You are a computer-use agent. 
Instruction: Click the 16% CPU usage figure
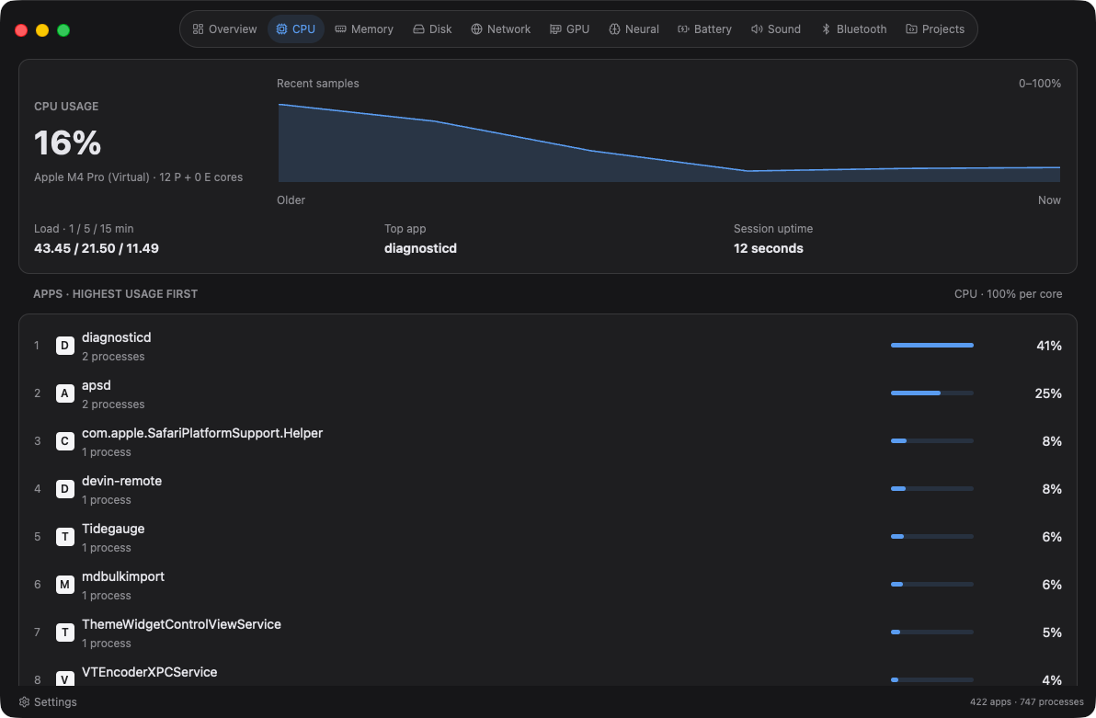click(x=68, y=142)
